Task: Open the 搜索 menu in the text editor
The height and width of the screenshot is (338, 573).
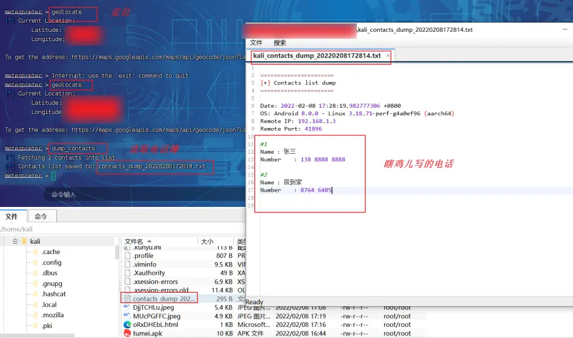Action: point(280,42)
